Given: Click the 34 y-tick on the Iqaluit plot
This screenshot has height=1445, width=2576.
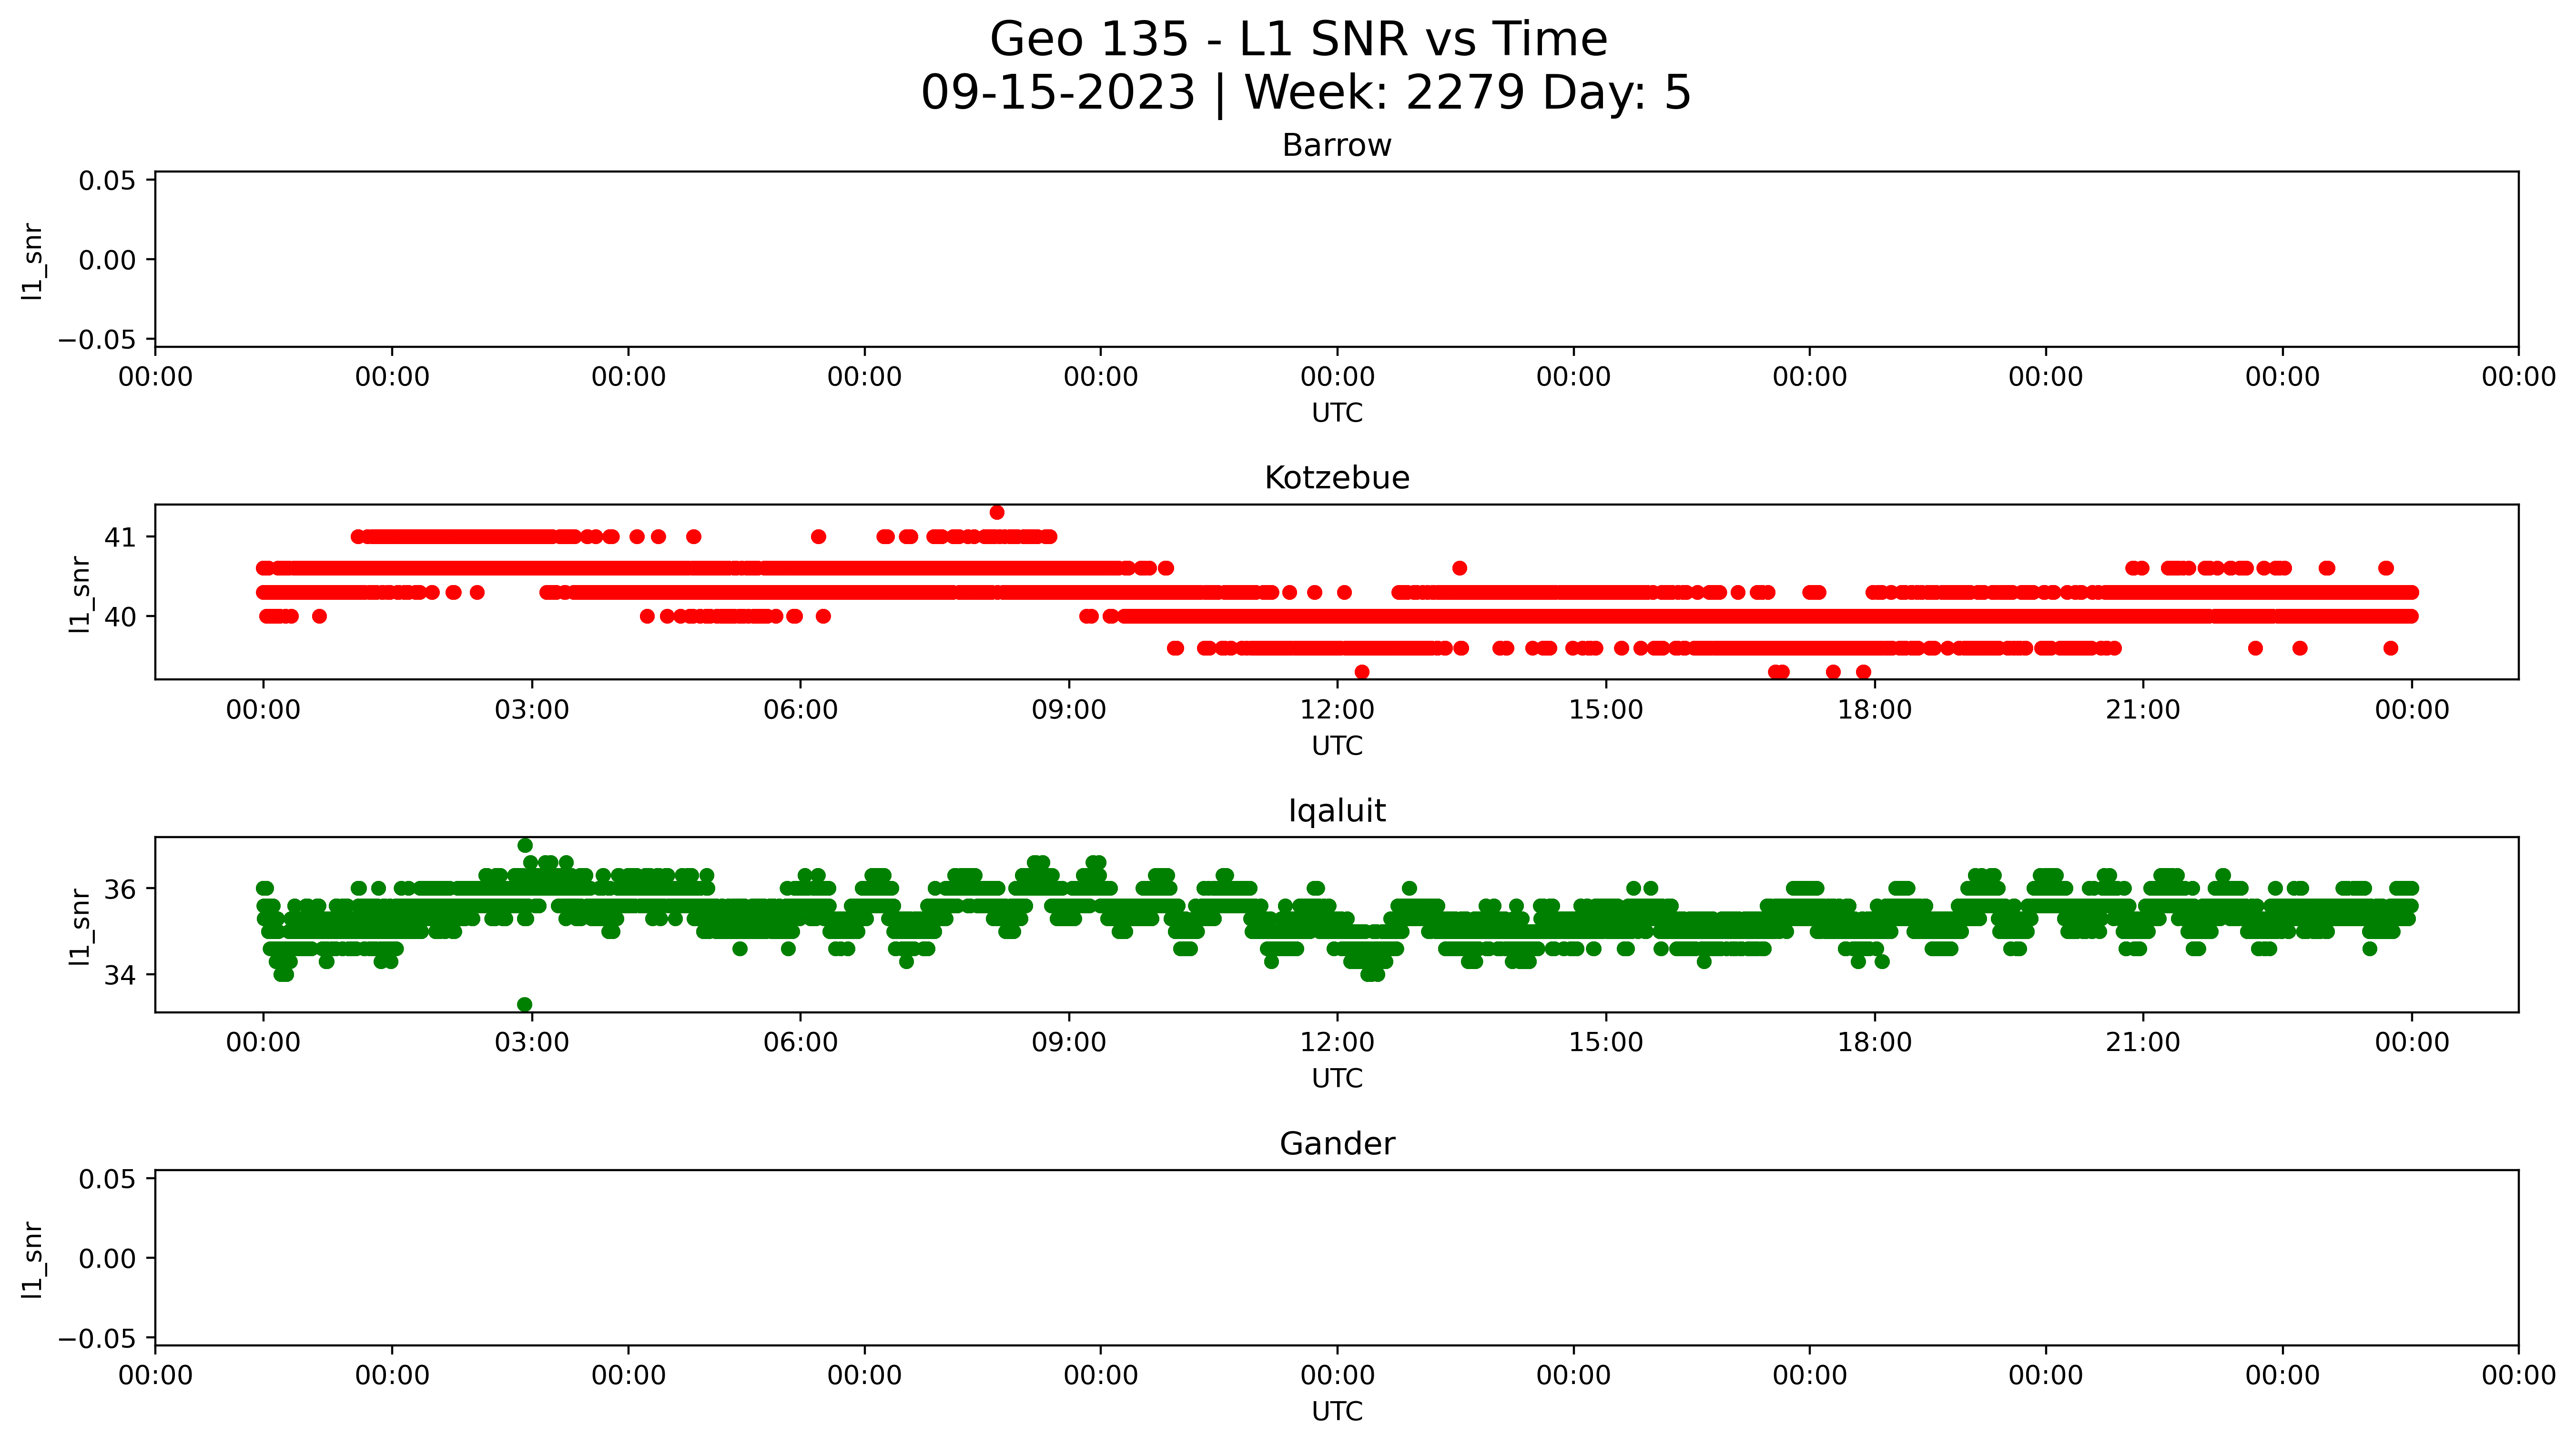Looking at the screenshot, I should (x=120, y=975).
